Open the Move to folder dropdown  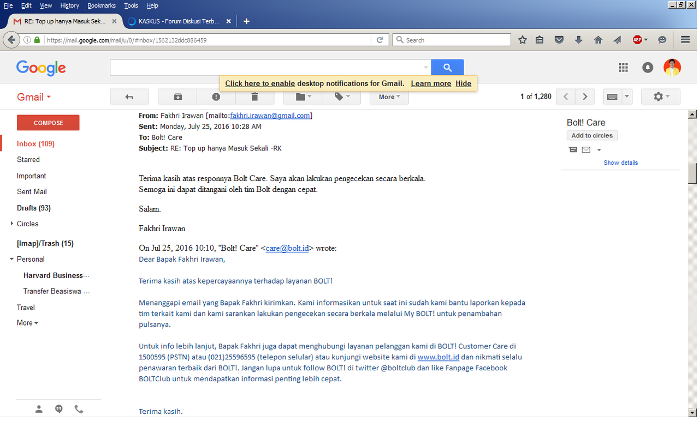[x=303, y=97]
